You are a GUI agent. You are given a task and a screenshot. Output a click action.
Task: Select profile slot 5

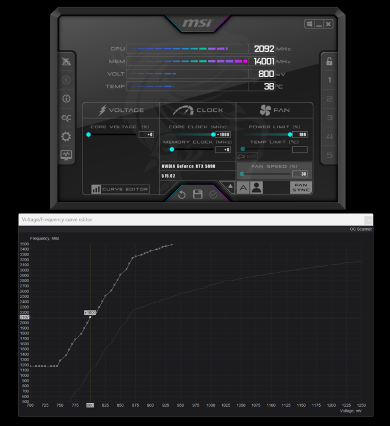pos(329,155)
